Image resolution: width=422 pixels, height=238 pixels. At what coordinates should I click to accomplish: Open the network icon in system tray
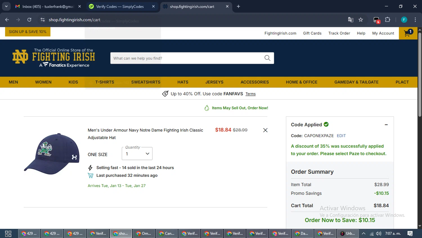[371, 234]
